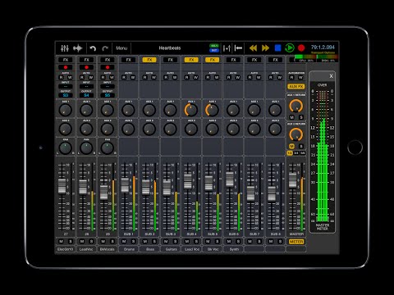This screenshot has height=295, width=394.
Task: Open the Menu
Action: pyautogui.click(x=121, y=48)
